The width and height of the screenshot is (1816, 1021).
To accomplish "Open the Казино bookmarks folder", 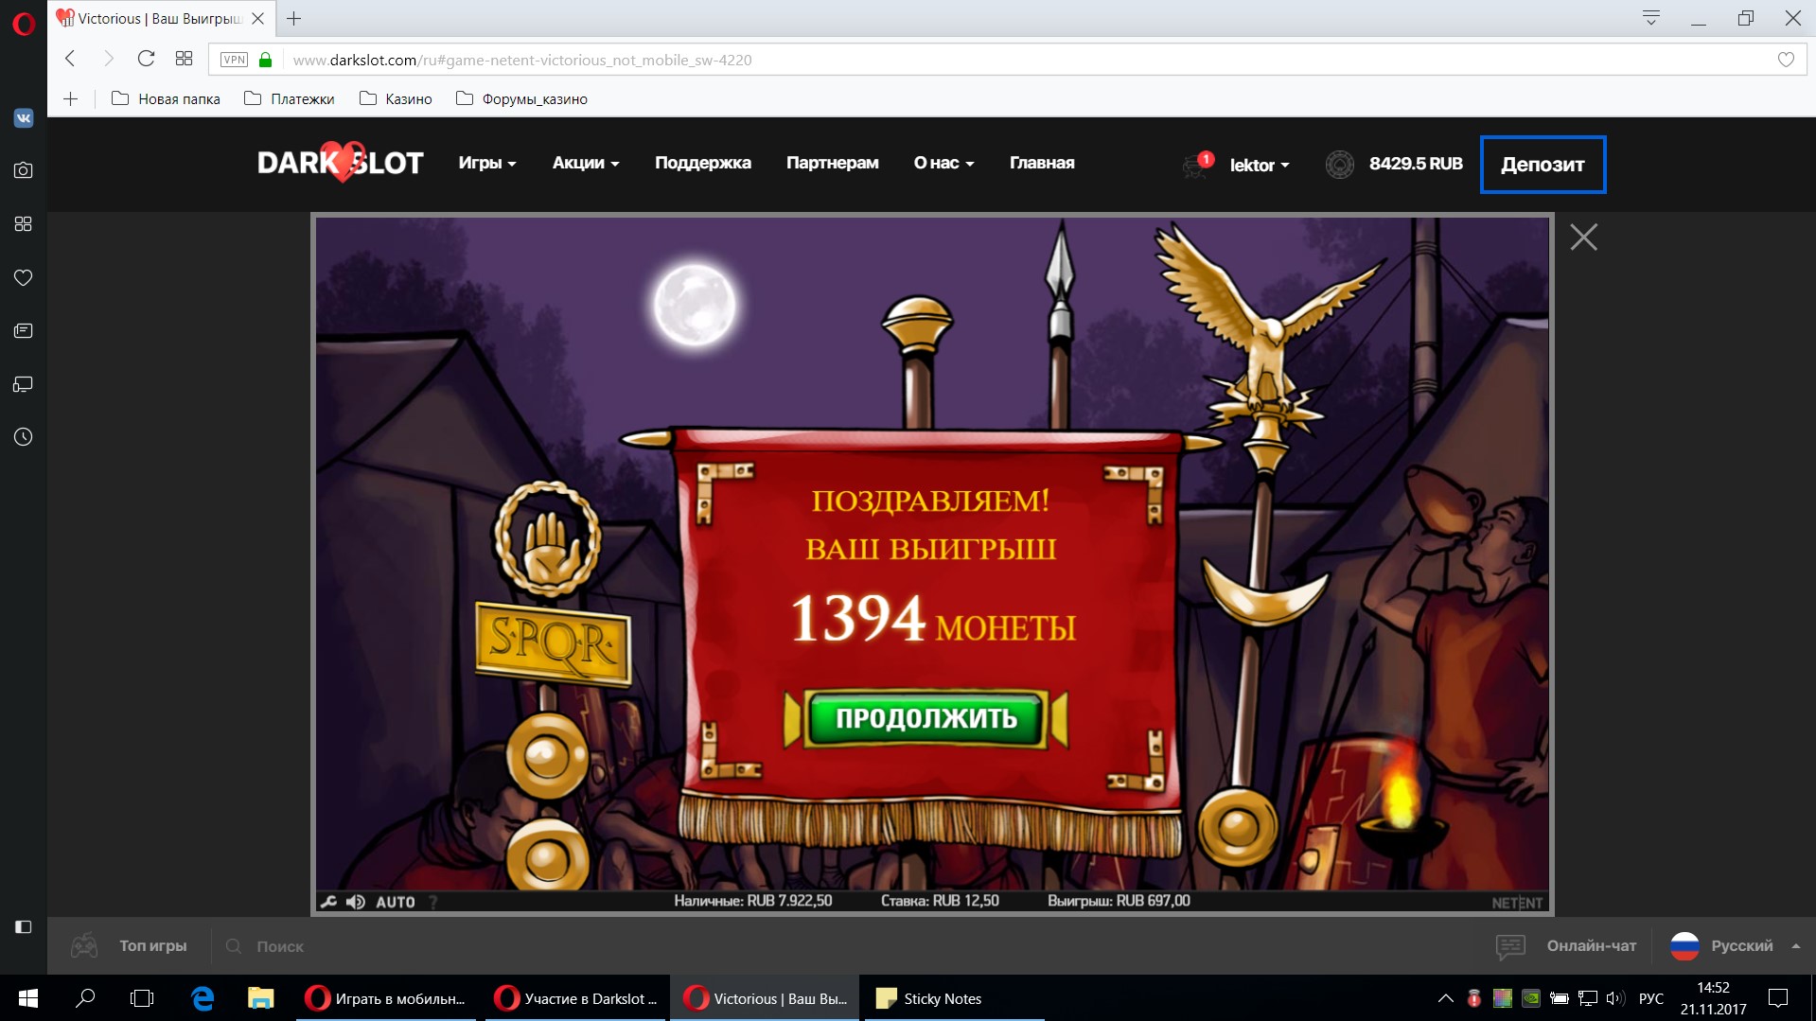I will [x=396, y=98].
